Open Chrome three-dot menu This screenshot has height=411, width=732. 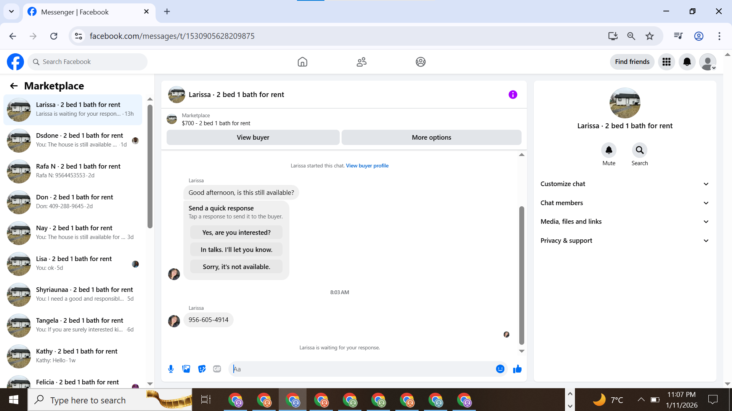(719, 36)
